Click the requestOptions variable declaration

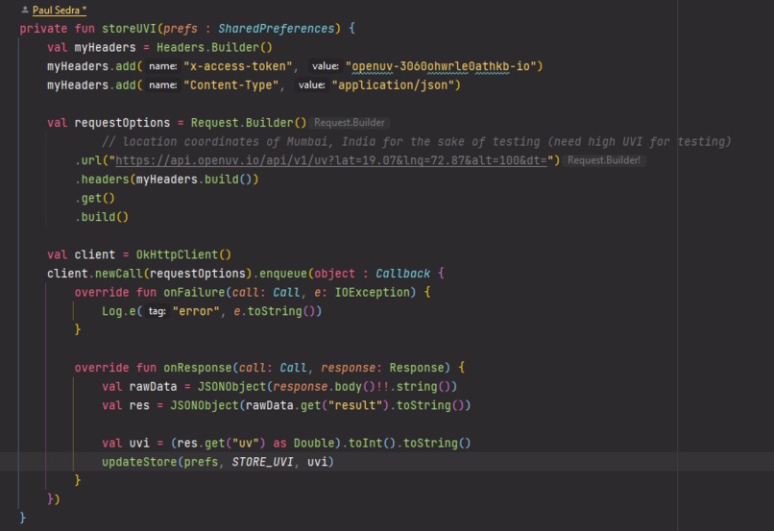pos(122,122)
